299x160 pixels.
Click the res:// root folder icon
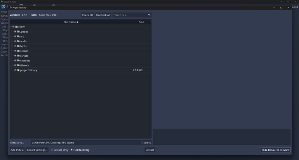tap(17, 27)
